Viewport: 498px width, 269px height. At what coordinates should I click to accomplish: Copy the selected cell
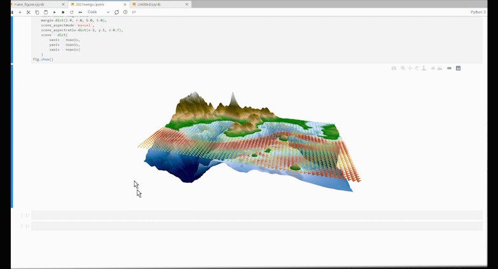tap(37, 12)
